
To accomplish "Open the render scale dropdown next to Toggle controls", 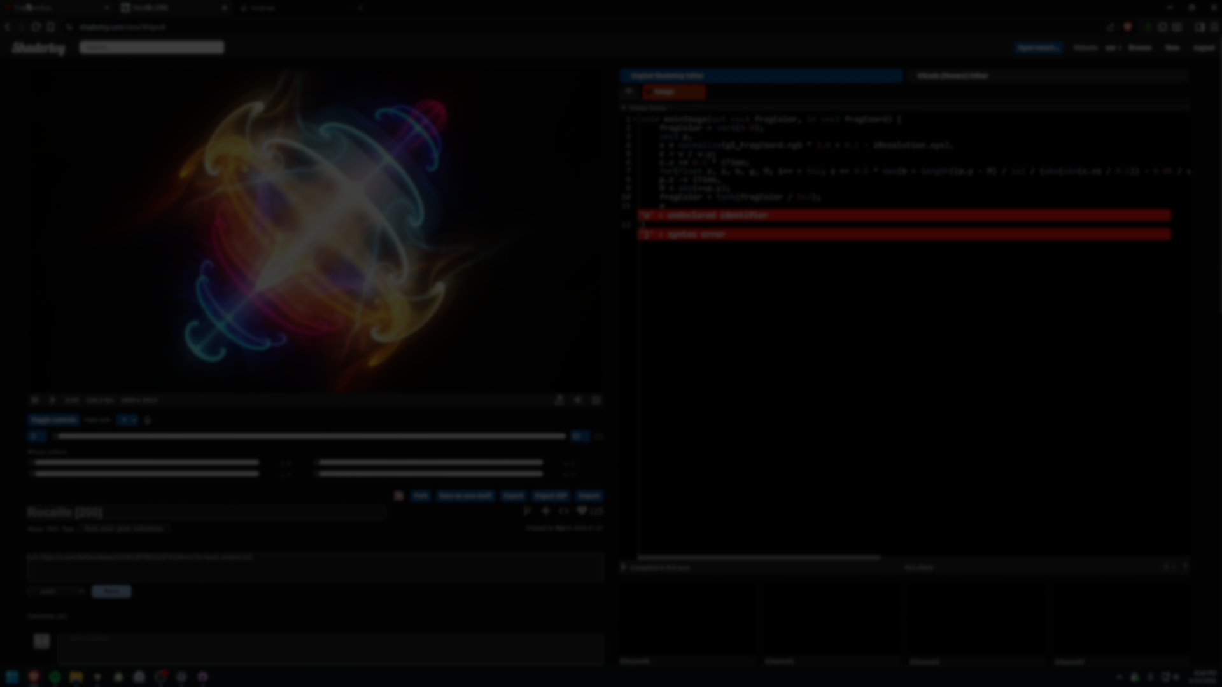I will tap(127, 420).
